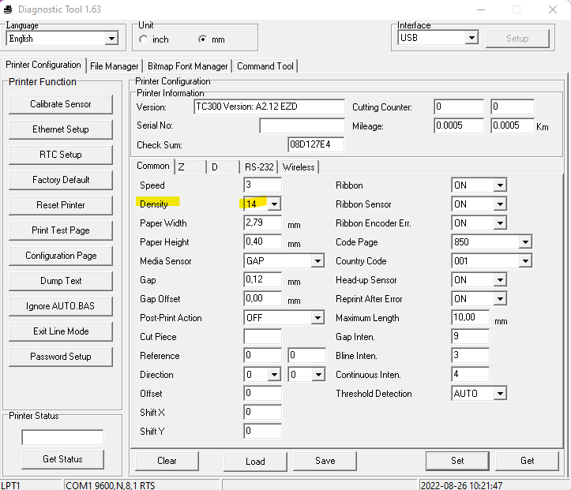
Task: Select the mm unit radio button
Action: 202,39
